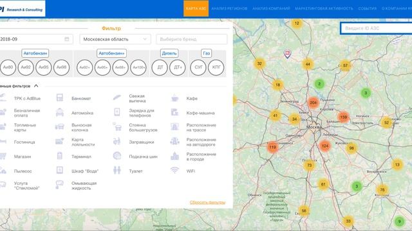This screenshot has width=412, height=231.
Task: Select the Стоянка большегрузов filter icon
Action: (x=117, y=127)
